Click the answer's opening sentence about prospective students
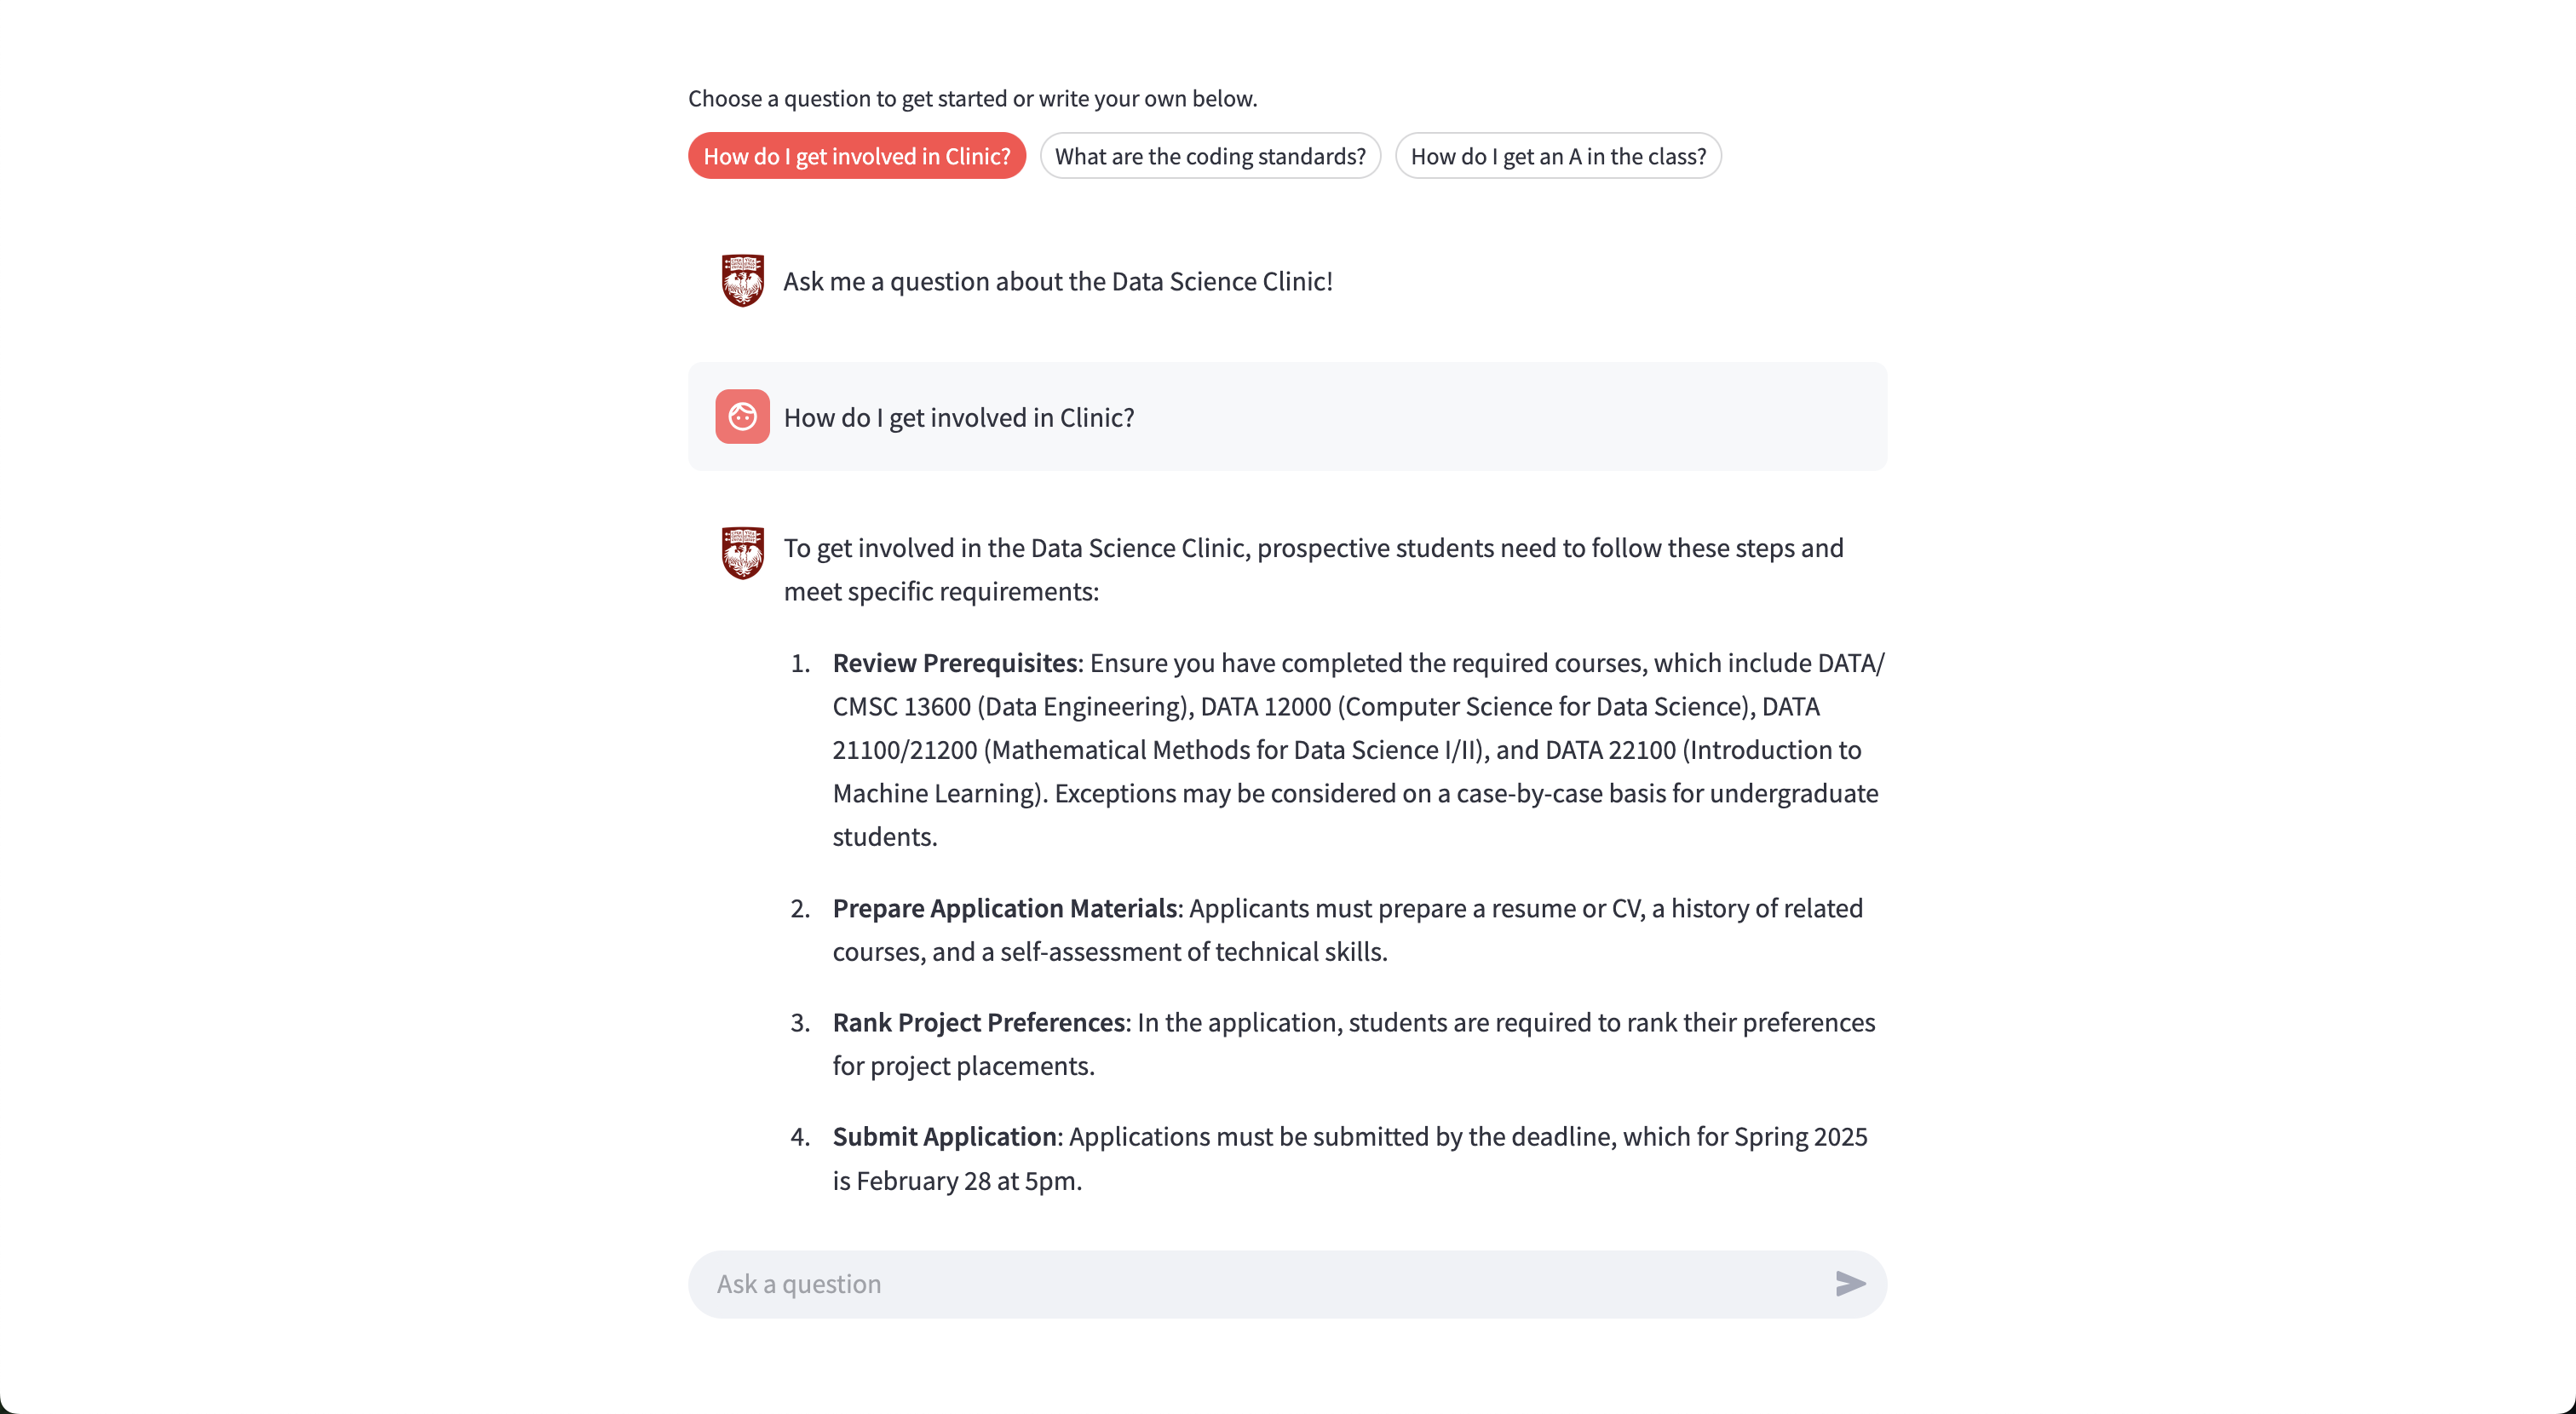2576x1414 pixels. point(1312,548)
